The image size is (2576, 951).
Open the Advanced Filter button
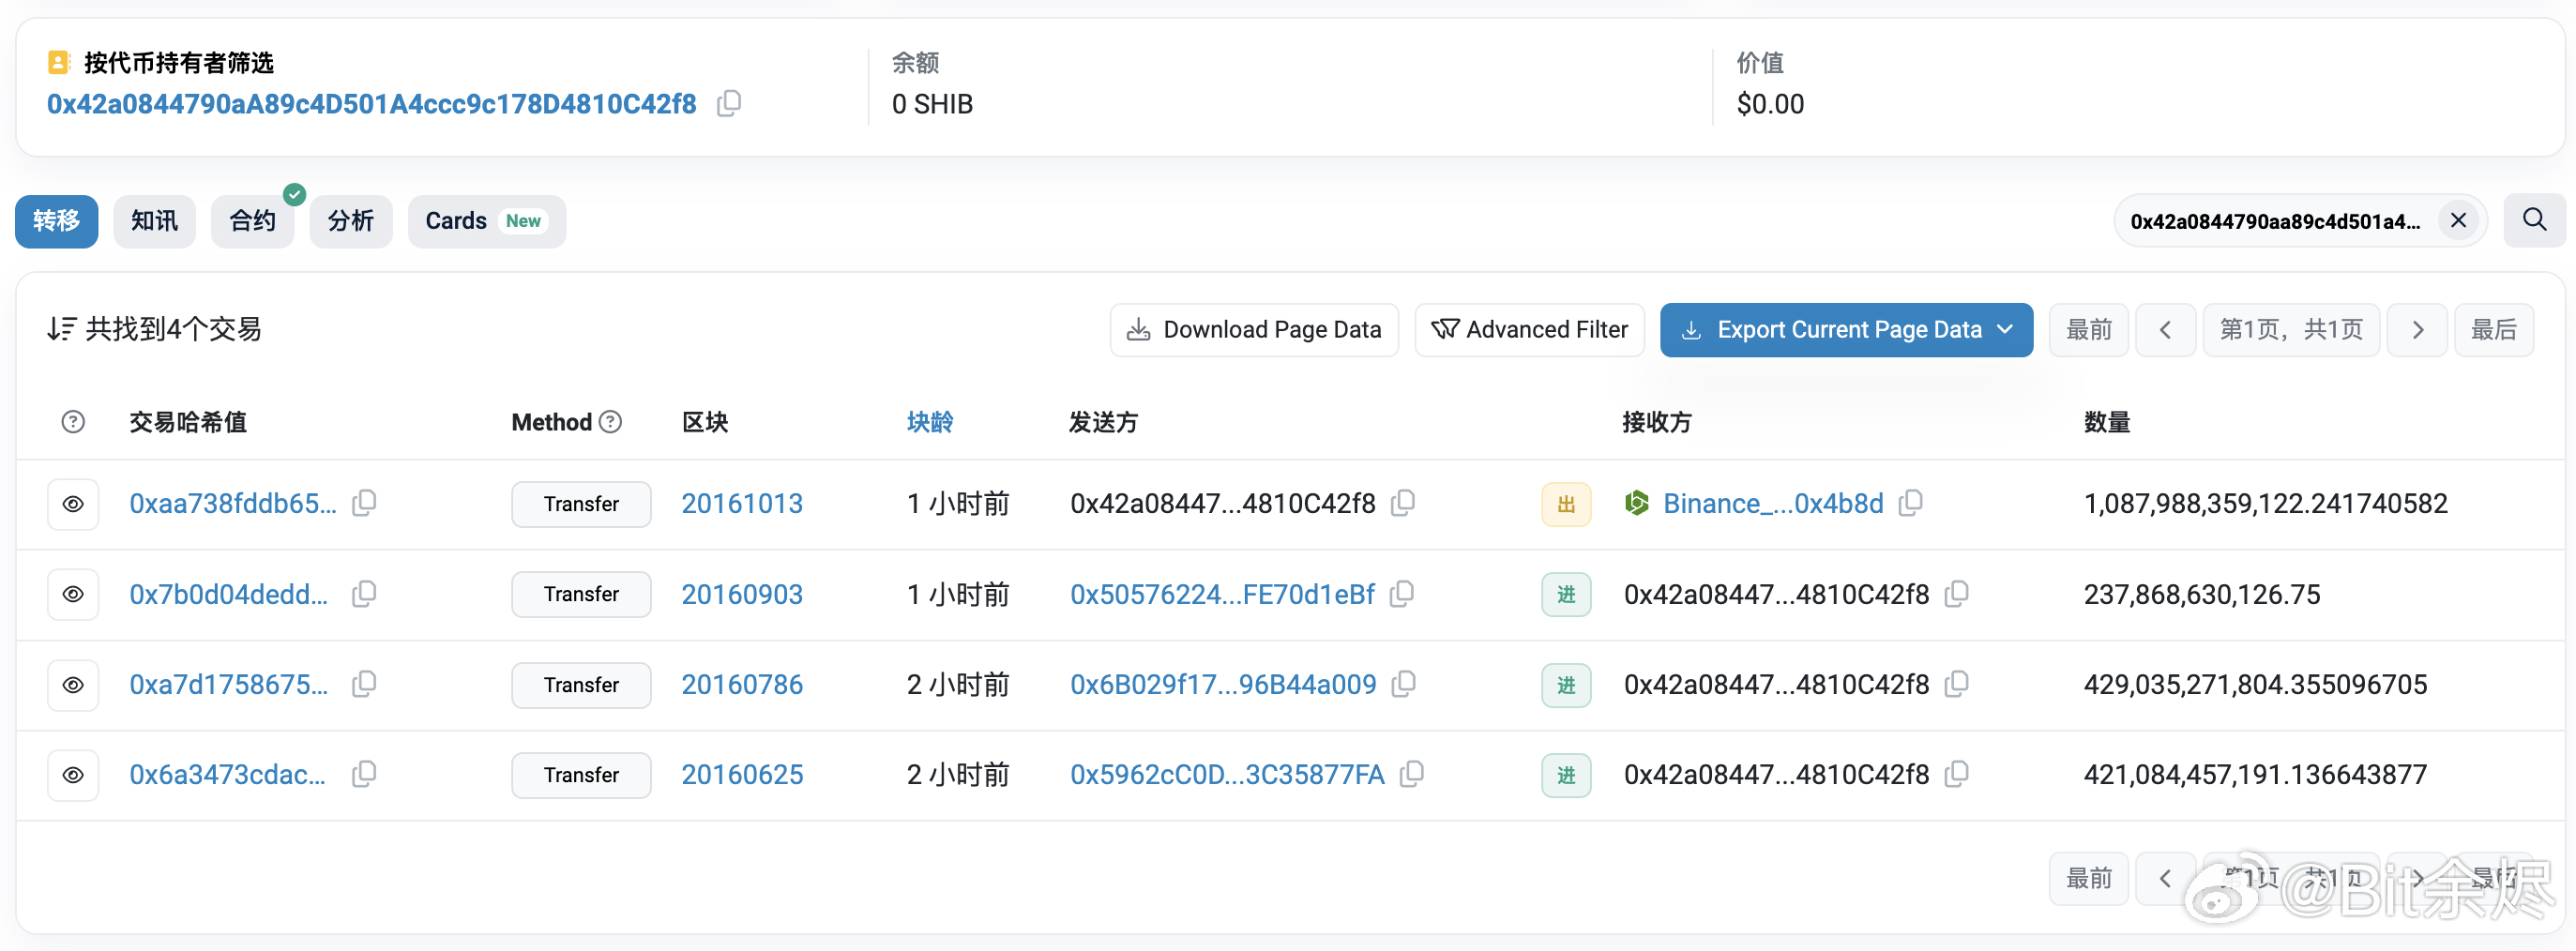[x=1529, y=330]
